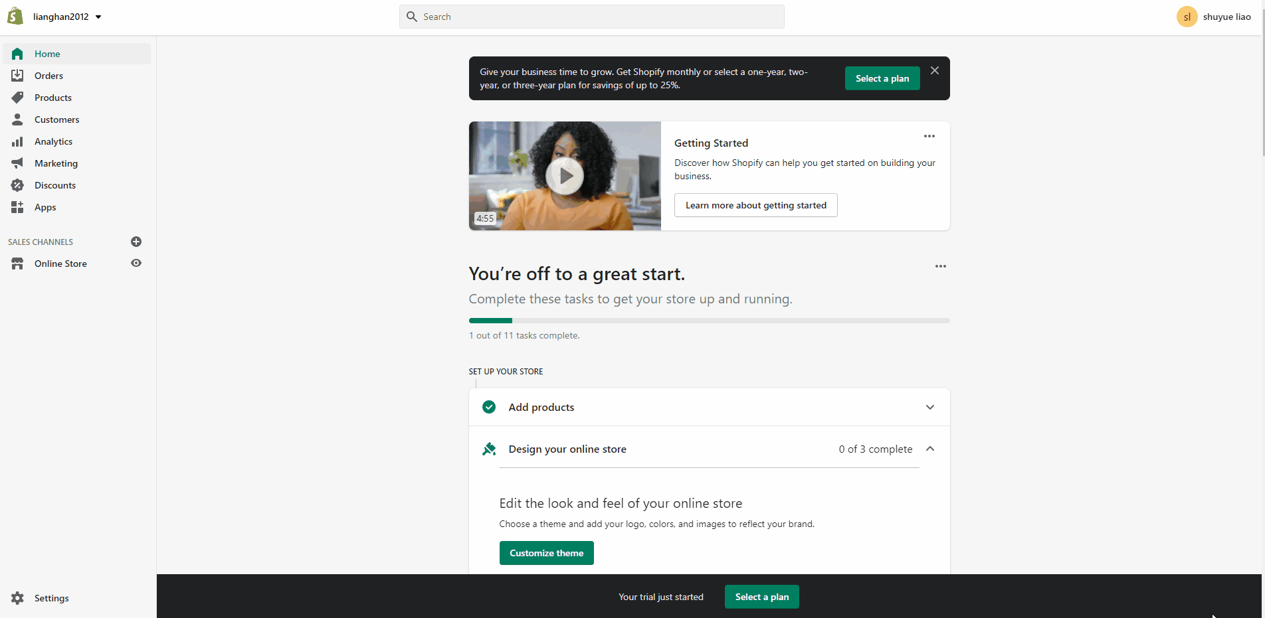1265x618 pixels.
Task: Play the Getting Started video
Action: (x=565, y=176)
